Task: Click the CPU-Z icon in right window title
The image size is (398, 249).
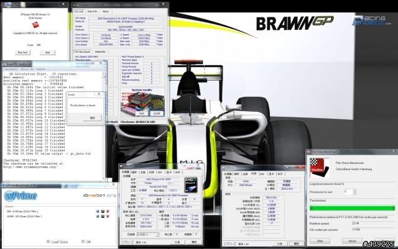Action: coord(223,168)
